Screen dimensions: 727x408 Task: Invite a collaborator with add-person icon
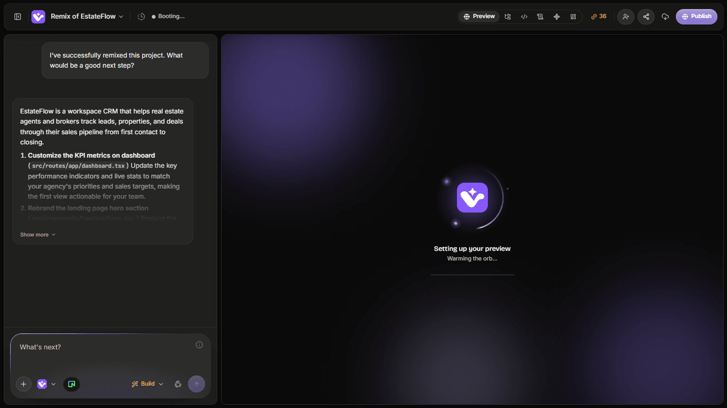626,17
